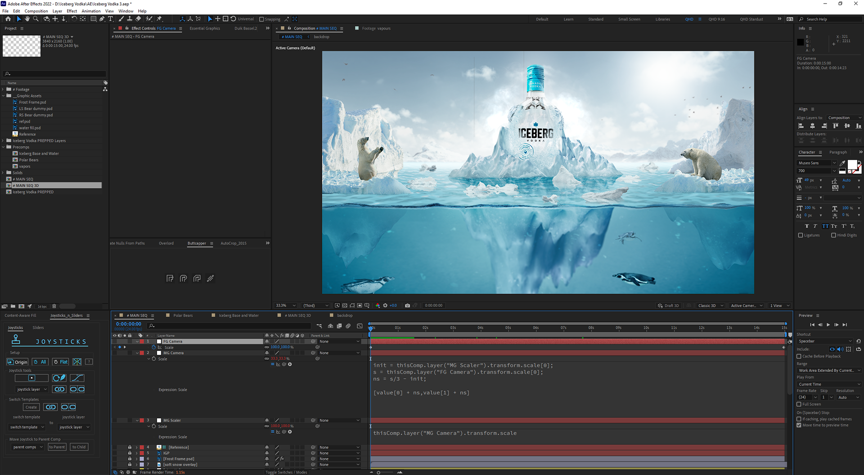Switch to the Essential Graphics tab
Viewport: 864px width, 475px height.
pos(205,28)
